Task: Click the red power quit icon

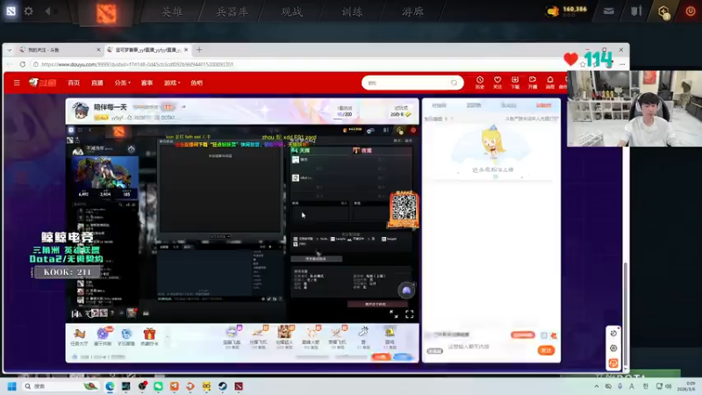Action: pos(691,11)
